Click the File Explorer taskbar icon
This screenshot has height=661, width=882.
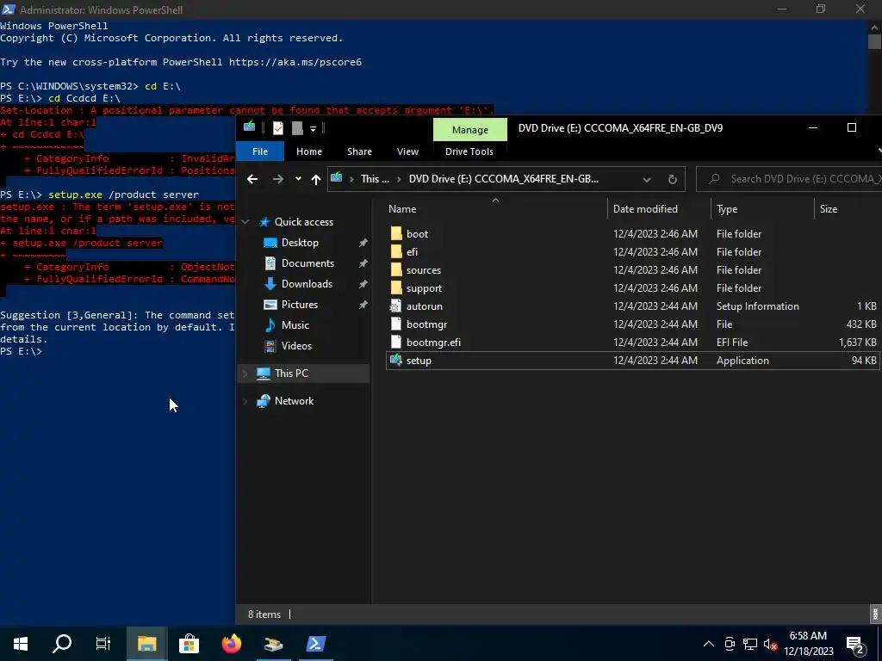tap(146, 643)
